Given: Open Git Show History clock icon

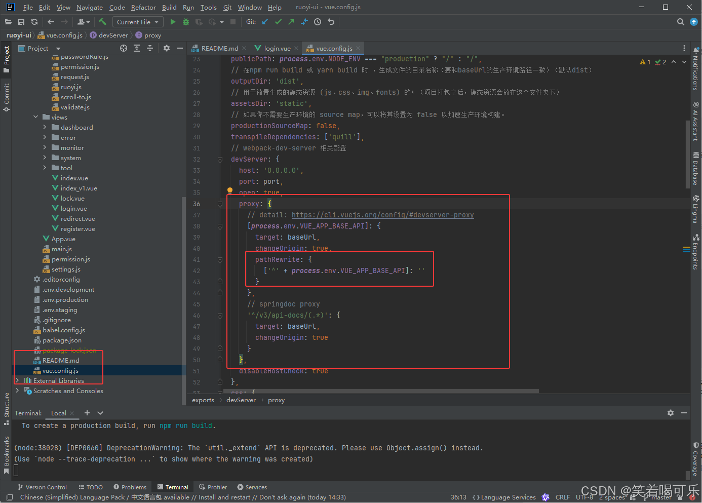Looking at the screenshot, I should coord(318,22).
